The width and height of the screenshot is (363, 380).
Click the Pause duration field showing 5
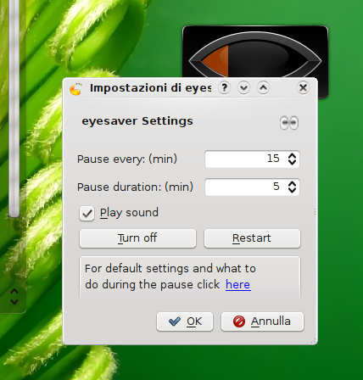click(x=252, y=187)
